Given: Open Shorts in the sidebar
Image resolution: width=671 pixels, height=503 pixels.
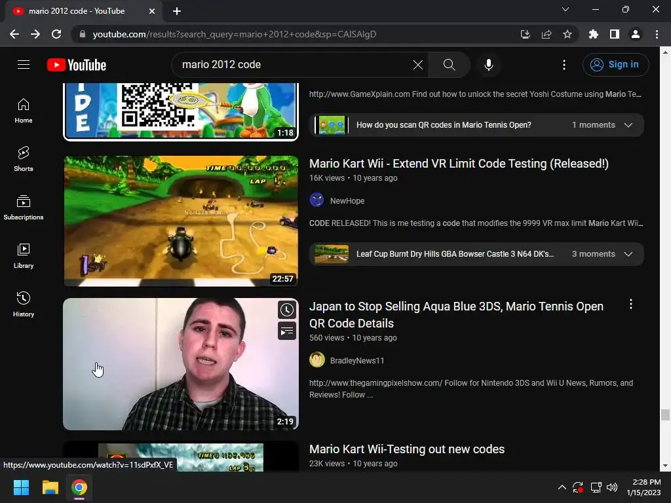Looking at the screenshot, I should click(24, 159).
